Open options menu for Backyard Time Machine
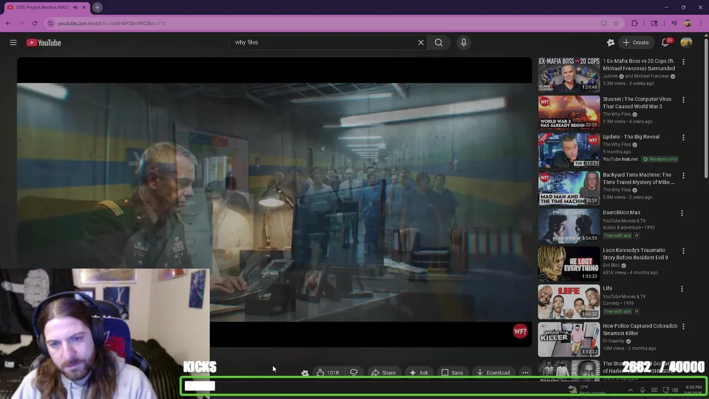Screen dimensions: 709x399 (684, 176)
